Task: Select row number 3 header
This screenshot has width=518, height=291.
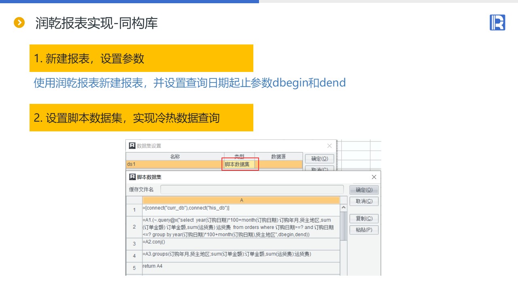Action: [x=134, y=244]
